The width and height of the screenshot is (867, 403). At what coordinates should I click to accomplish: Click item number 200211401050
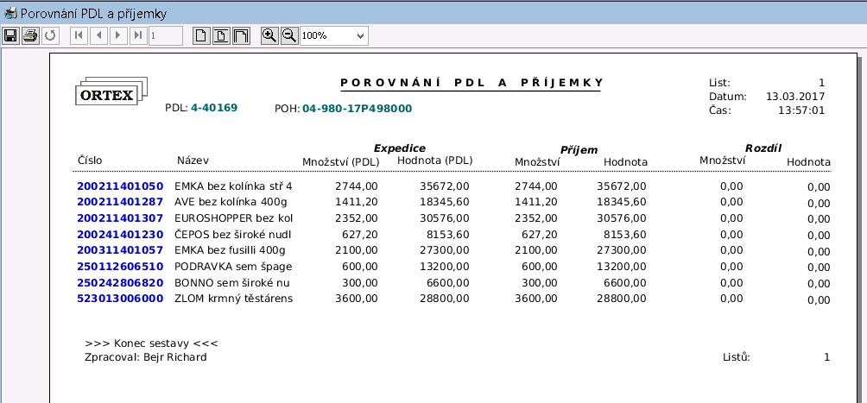tap(120, 186)
